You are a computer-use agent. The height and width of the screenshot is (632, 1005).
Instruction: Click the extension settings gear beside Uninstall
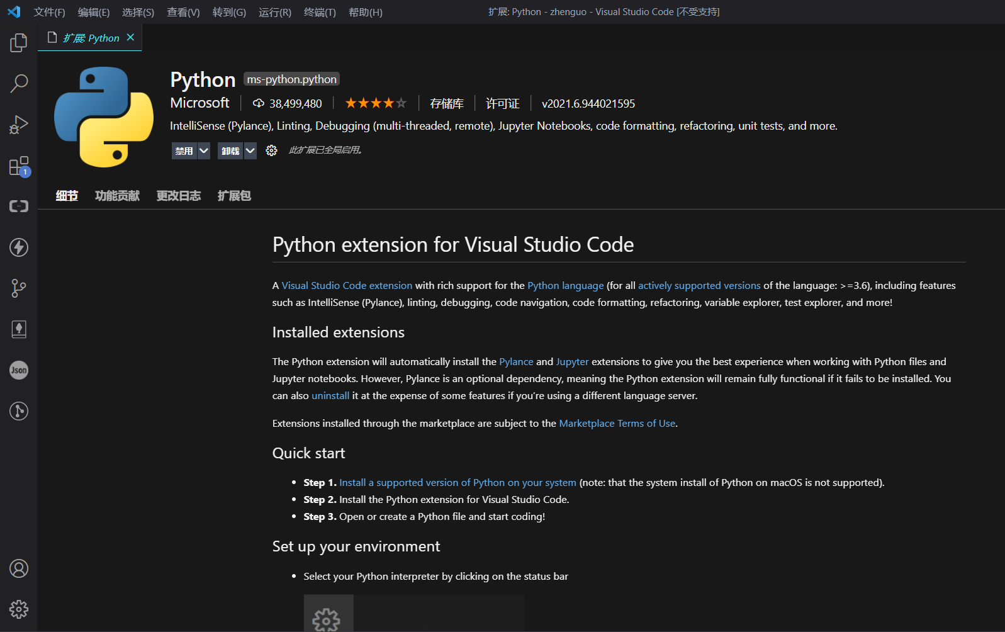tap(271, 150)
